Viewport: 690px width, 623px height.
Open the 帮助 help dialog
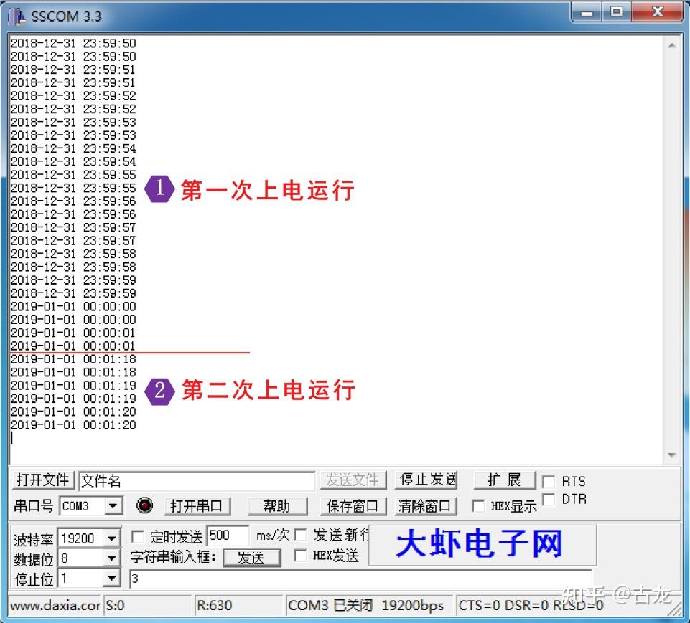[277, 505]
